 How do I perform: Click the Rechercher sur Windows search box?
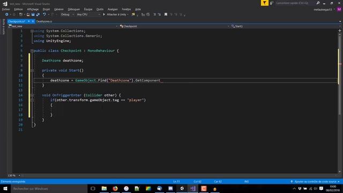[x=49, y=188]
